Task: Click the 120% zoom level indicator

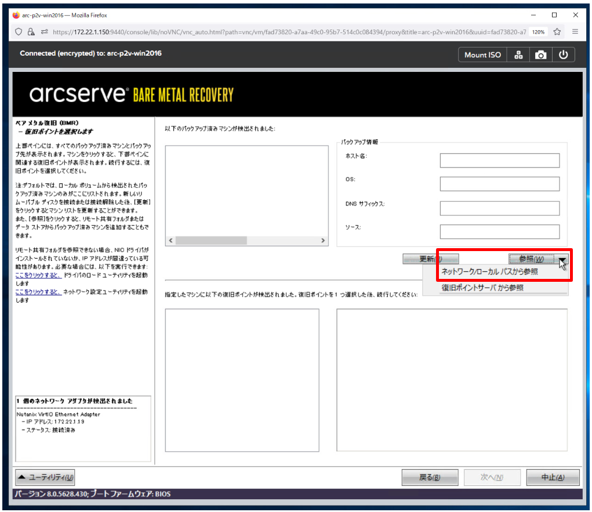Action: [x=538, y=32]
